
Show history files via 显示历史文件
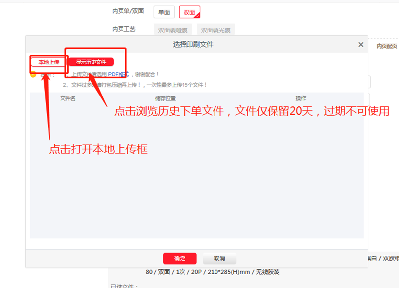click(x=91, y=62)
